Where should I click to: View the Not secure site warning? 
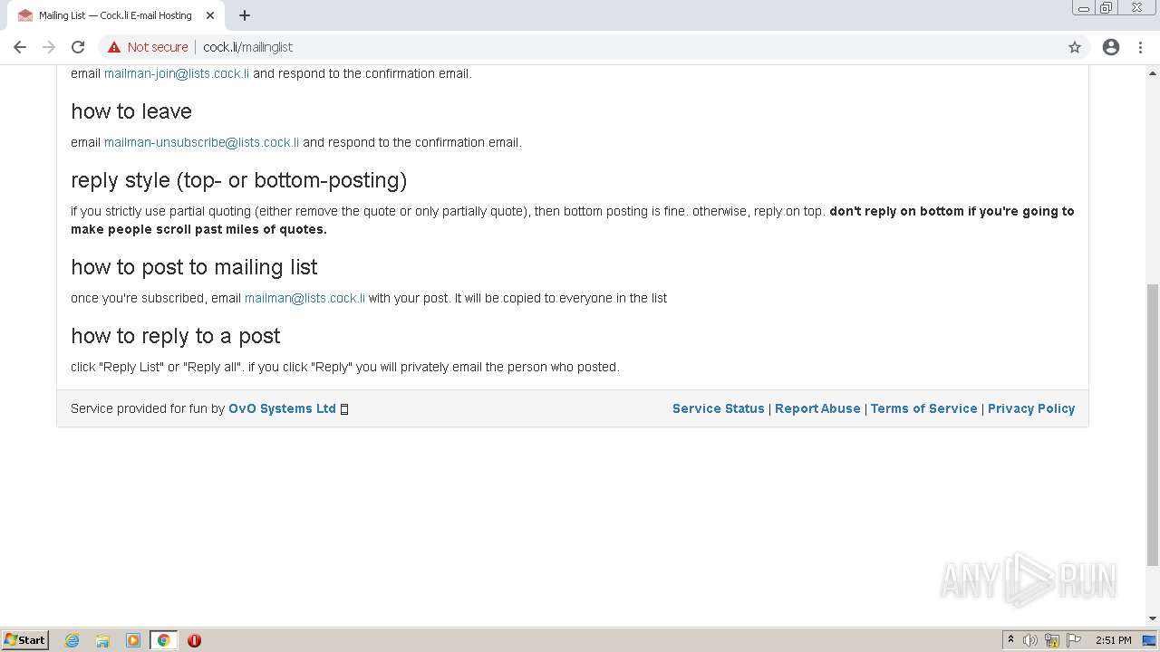(x=148, y=47)
